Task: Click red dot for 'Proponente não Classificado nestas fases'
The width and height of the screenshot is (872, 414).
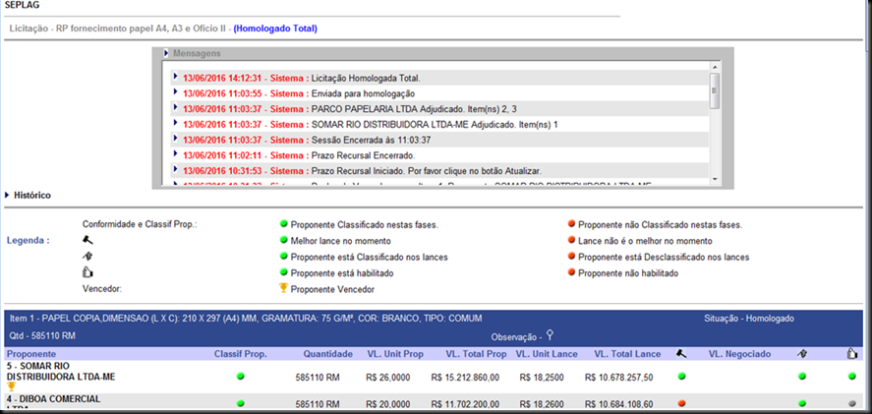Action: coord(571,225)
